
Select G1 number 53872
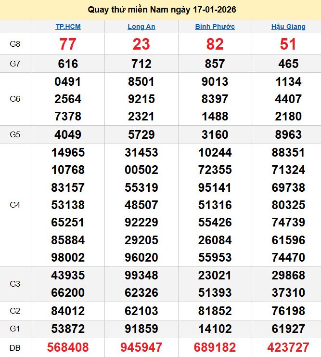(x=68, y=329)
